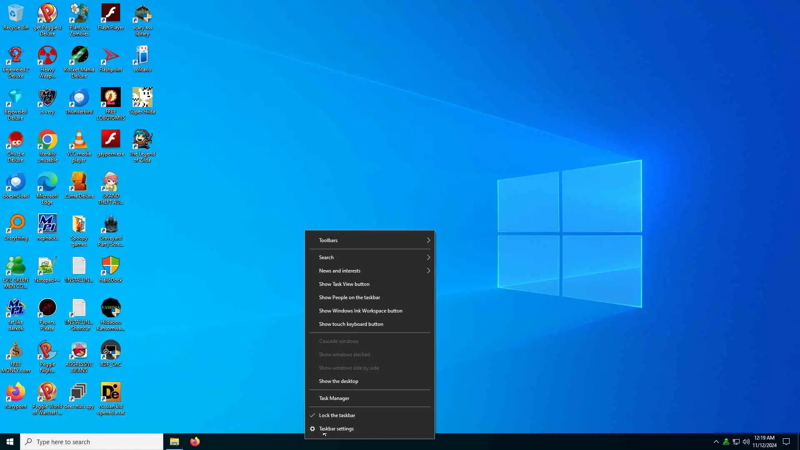Choose Show the desktop menu entry

coord(338,381)
